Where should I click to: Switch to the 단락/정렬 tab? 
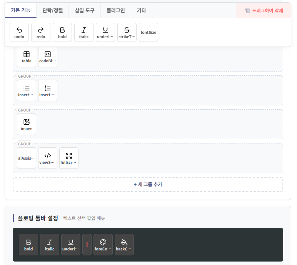tap(53, 10)
